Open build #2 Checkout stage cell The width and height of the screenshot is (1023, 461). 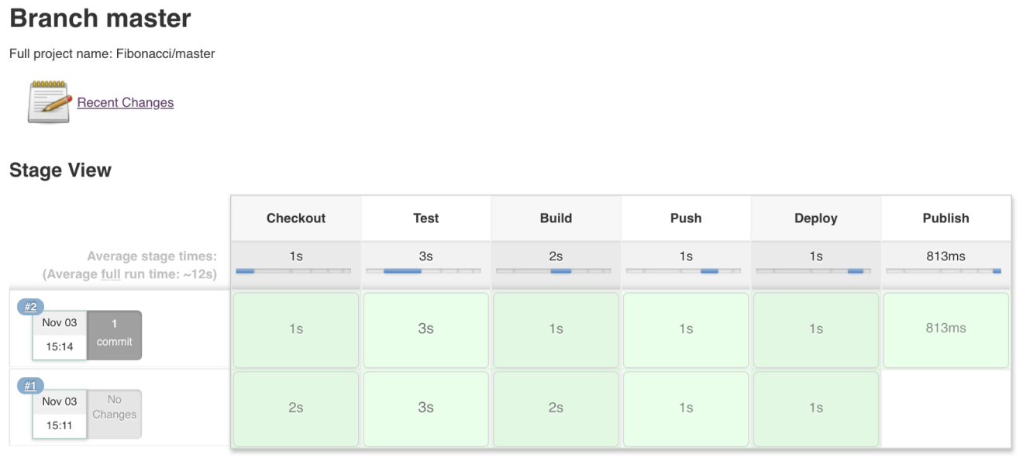point(296,329)
